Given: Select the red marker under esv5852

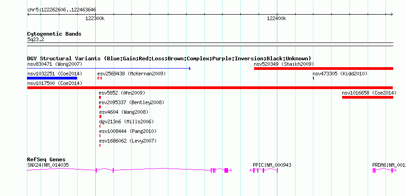Looking at the screenshot, I should pos(100,97).
